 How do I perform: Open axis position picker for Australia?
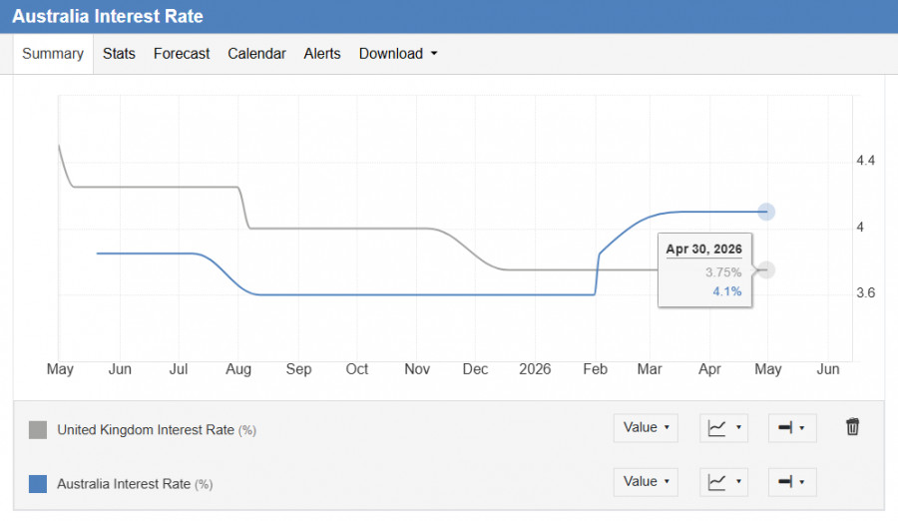pyautogui.click(x=792, y=482)
